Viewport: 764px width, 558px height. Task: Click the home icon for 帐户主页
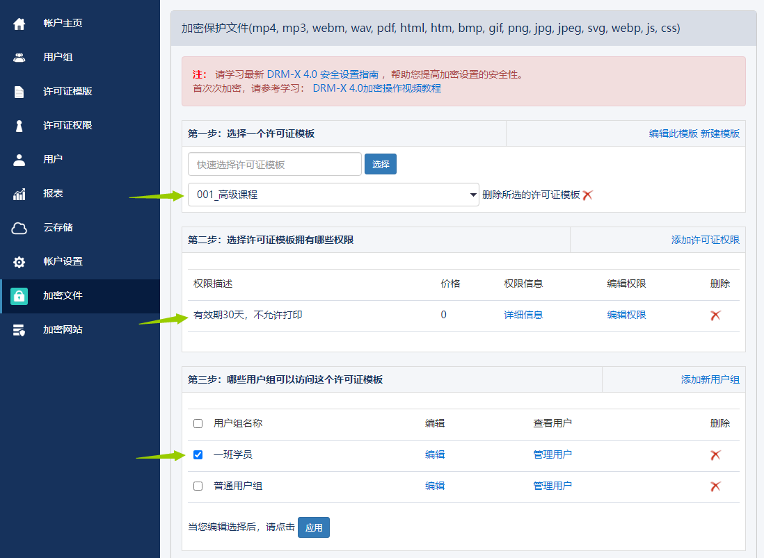(19, 24)
